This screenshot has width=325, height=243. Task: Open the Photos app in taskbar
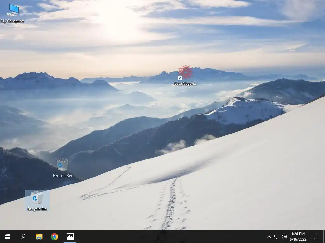(70, 237)
